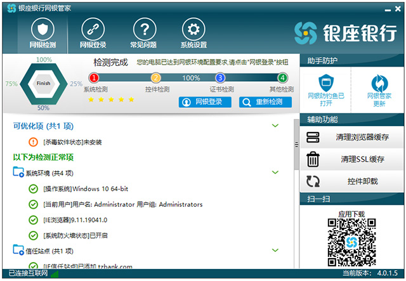
Task: Click the 系统环境 folder icon
Action: [18, 172]
